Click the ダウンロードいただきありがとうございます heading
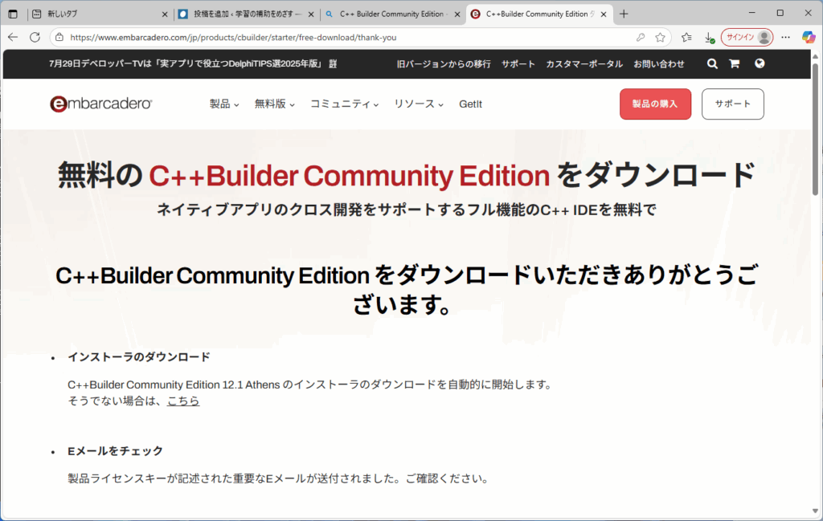Image resolution: width=823 pixels, height=521 pixels. pos(407,290)
